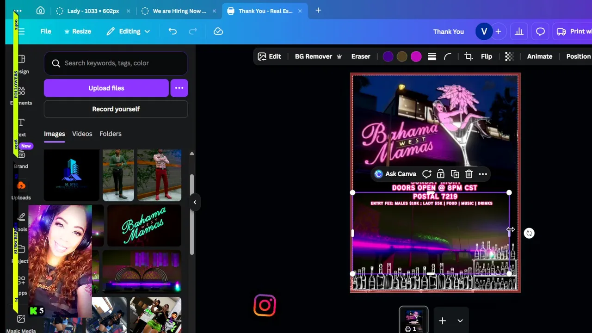This screenshot has height=333, width=592.
Task: Click the Instagram logo element
Action: pos(265,306)
